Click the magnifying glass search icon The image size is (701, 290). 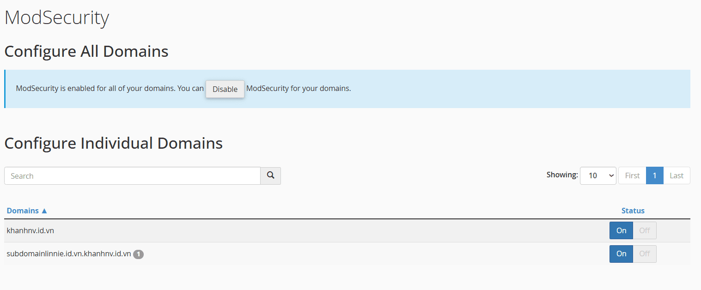(270, 175)
